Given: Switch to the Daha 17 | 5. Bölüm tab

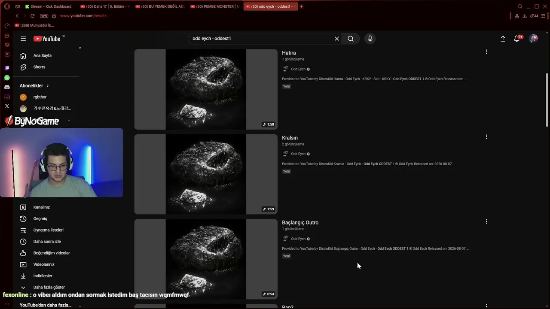Looking at the screenshot, I should [105, 6].
